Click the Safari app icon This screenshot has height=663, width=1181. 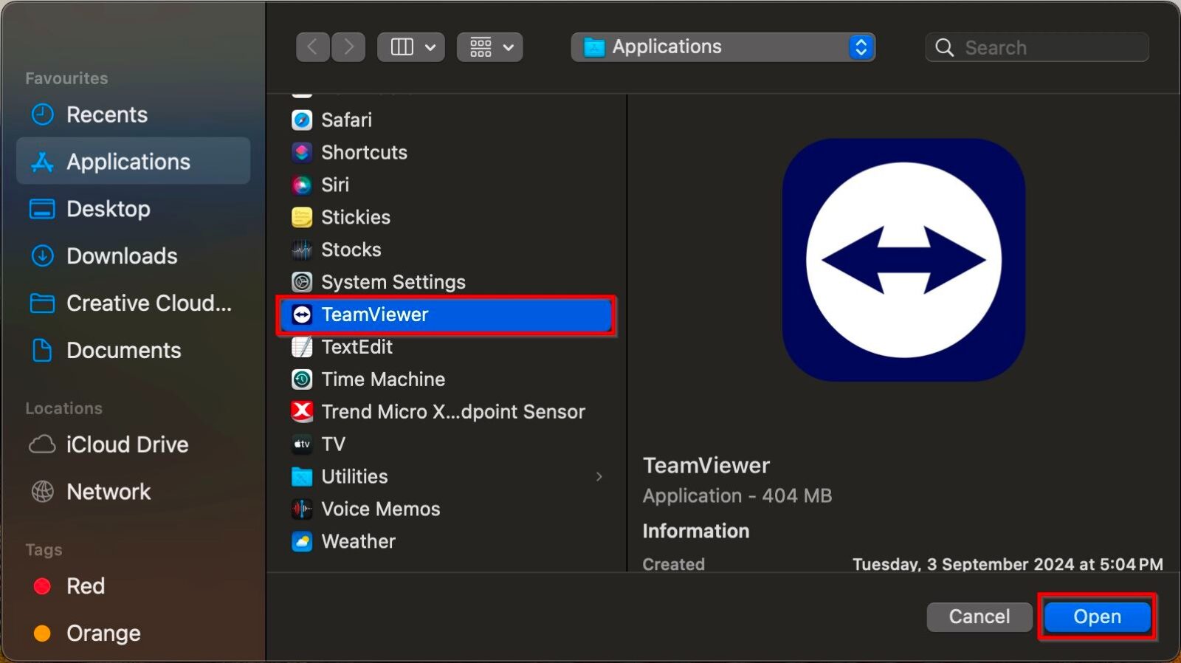coord(302,120)
